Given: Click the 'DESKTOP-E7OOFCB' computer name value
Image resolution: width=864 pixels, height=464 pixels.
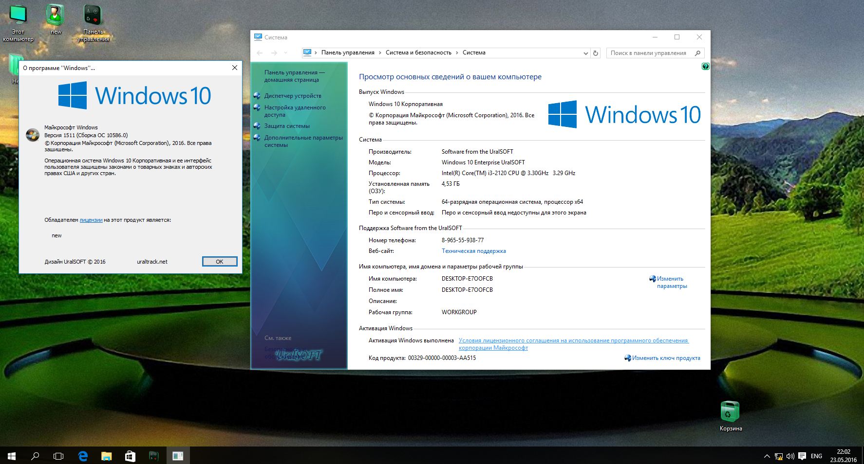Looking at the screenshot, I should [x=467, y=279].
